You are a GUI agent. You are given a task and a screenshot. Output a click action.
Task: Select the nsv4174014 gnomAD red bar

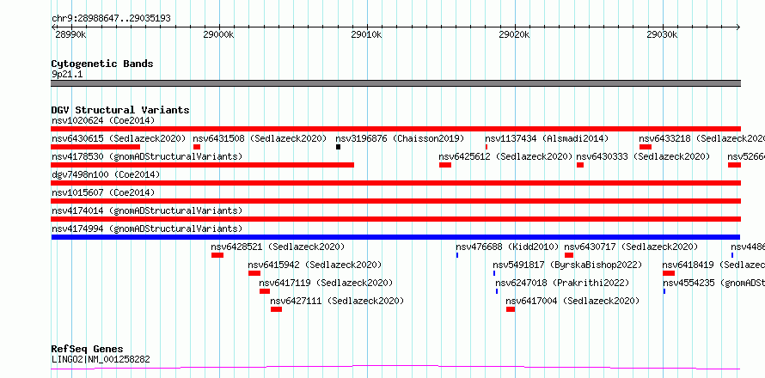395,219
